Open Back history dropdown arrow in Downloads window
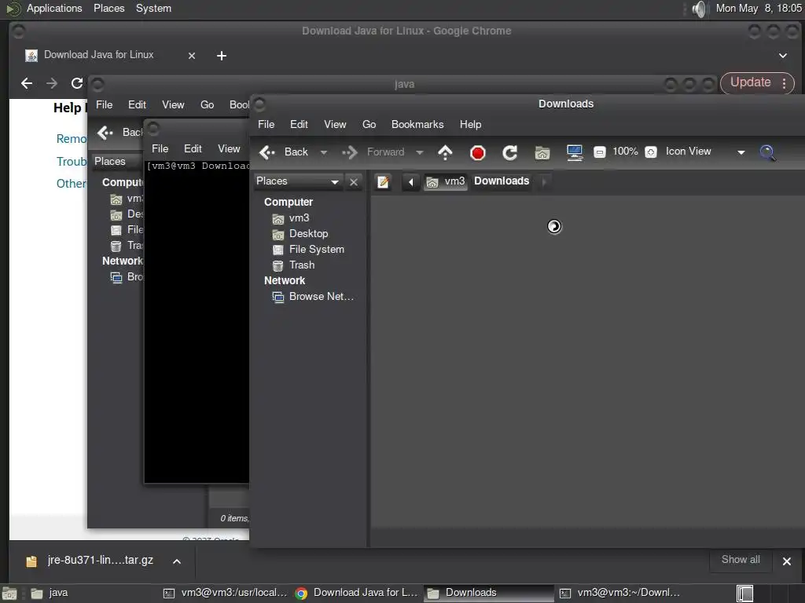The height and width of the screenshot is (603, 805). (x=323, y=152)
